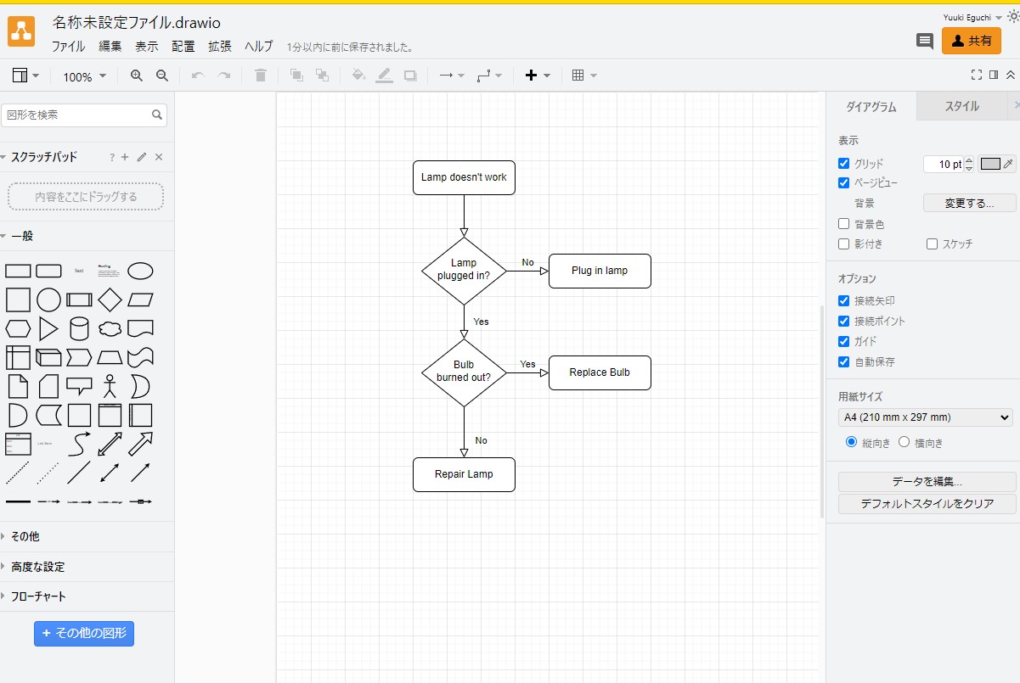Click the Undo arrow icon
1020x683 pixels.
(196, 76)
